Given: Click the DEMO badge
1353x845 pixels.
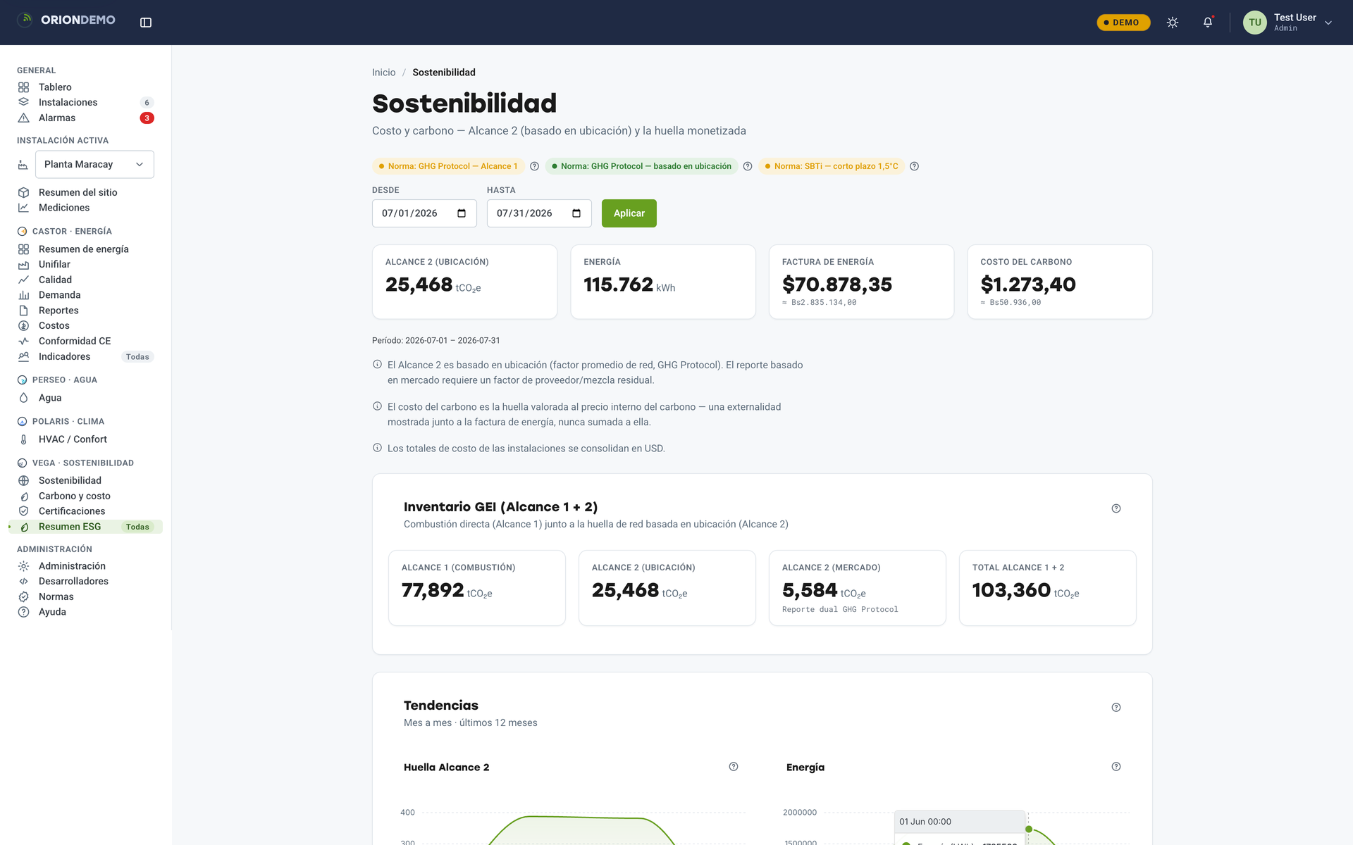Looking at the screenshot, I should click(1123, 23).
